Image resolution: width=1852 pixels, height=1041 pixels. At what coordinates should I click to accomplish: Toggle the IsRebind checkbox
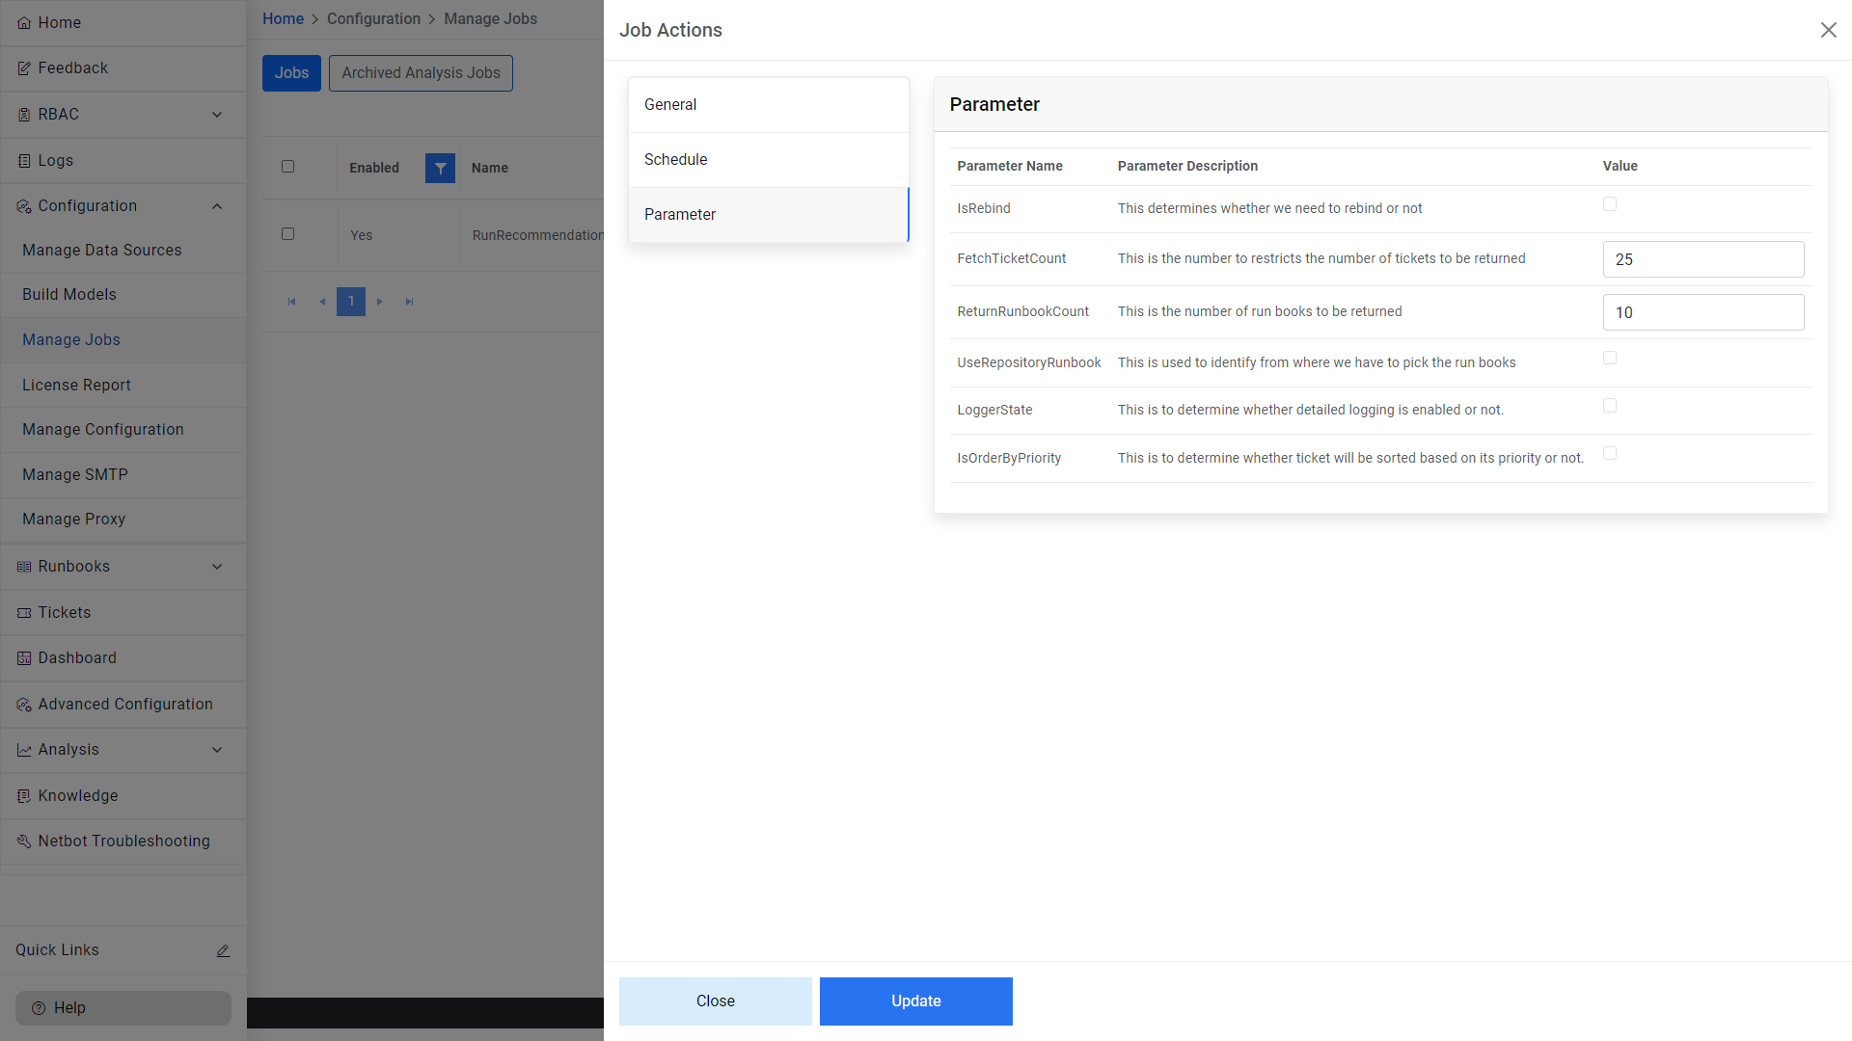(1610, 204)
